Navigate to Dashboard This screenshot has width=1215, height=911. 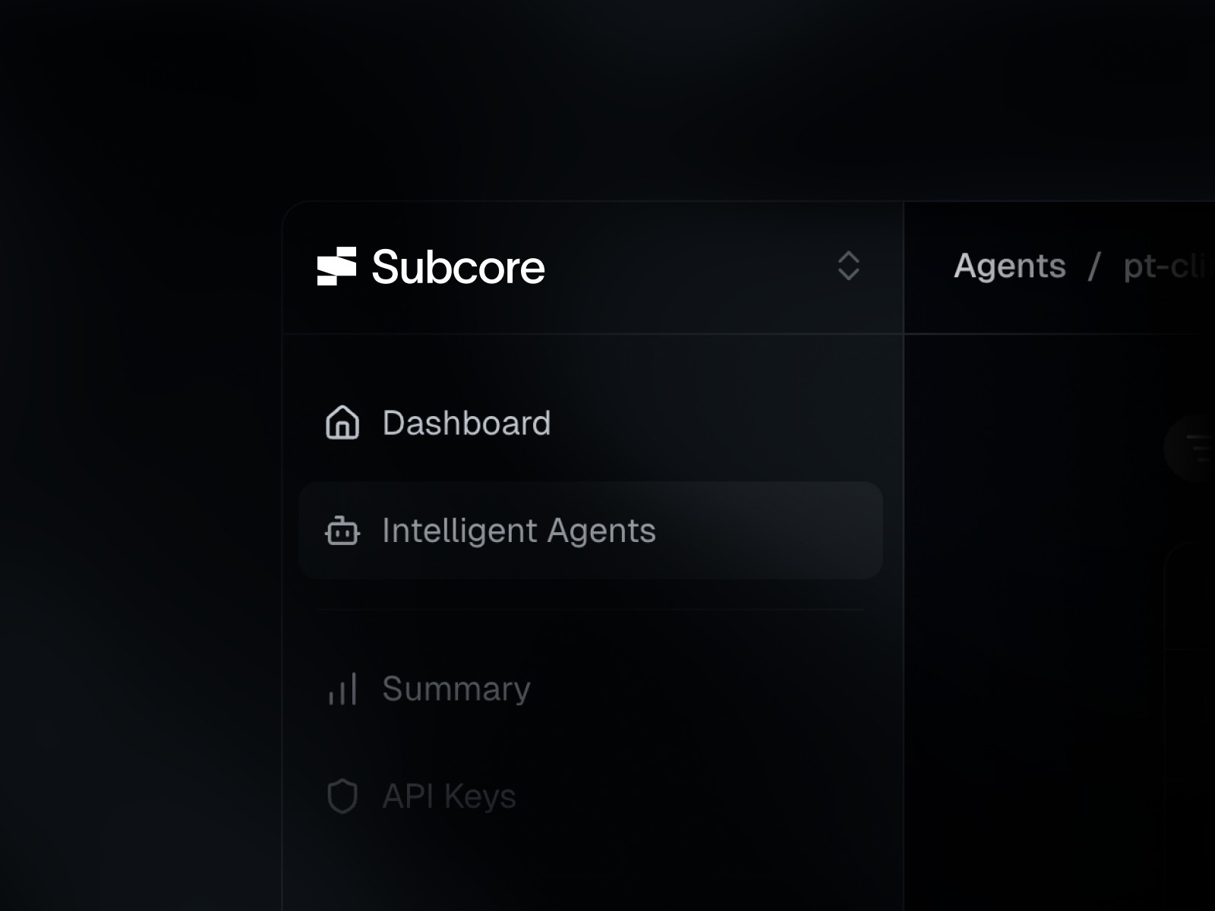click(466, 424)
